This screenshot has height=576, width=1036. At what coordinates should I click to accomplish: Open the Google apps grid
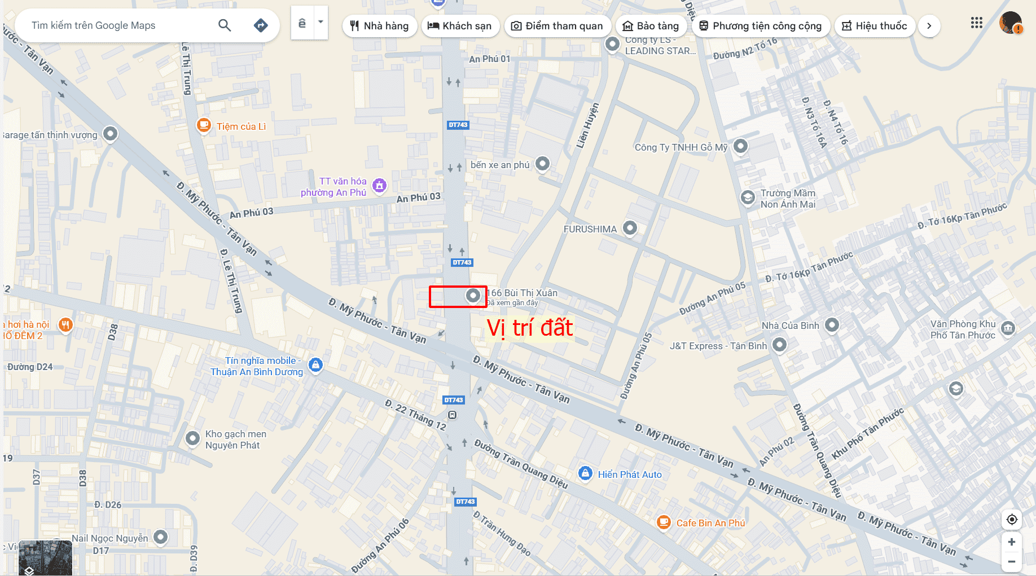(x=977, y=23)
